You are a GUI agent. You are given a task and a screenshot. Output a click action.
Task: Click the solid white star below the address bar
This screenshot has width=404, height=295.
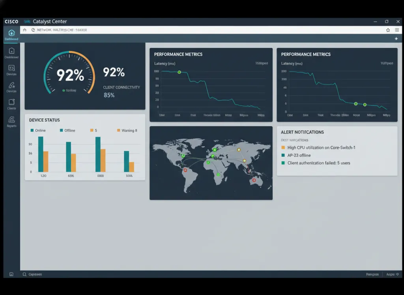(396, 39)
